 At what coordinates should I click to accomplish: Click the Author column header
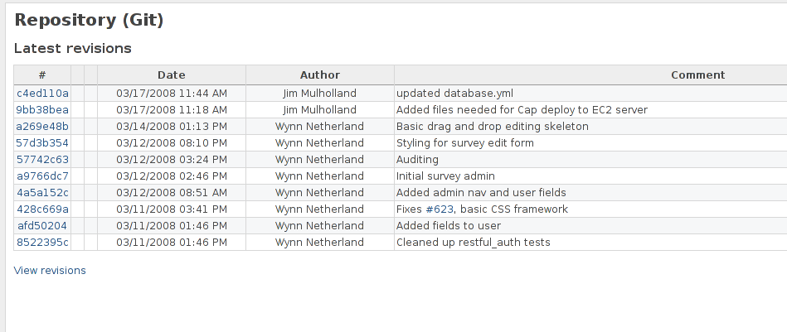(x=320, y=75)
